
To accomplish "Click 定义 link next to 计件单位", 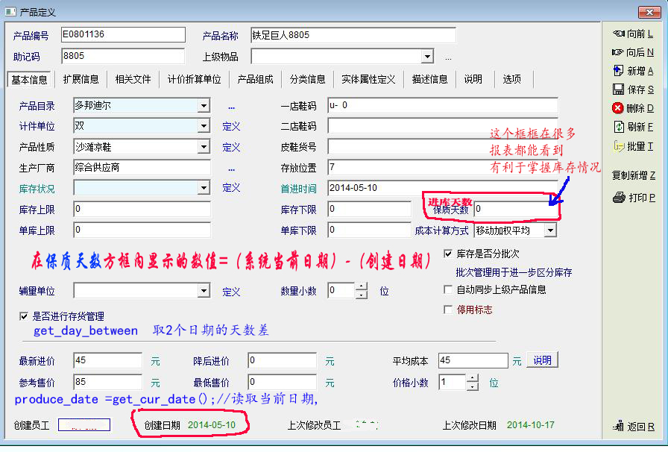I will pyautogui.click(x=231, y=127).
